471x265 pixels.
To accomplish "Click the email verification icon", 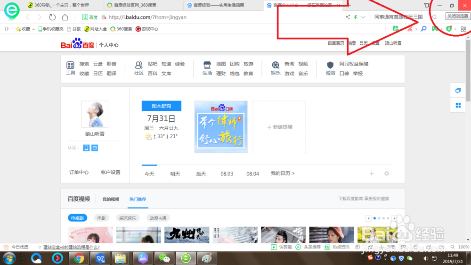I will pyautogui.click(x=95, y=148).
